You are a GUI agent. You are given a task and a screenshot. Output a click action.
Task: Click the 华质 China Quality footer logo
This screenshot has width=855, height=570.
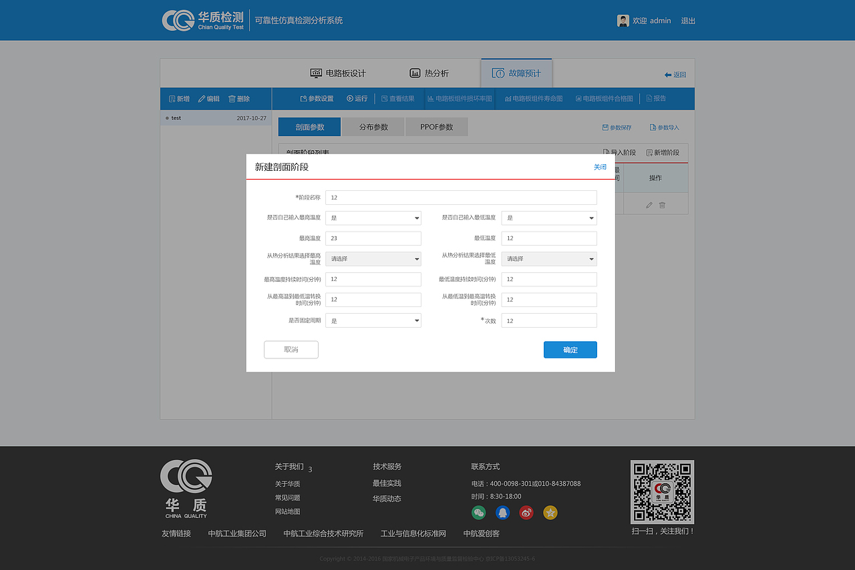(x=186, y=489)
